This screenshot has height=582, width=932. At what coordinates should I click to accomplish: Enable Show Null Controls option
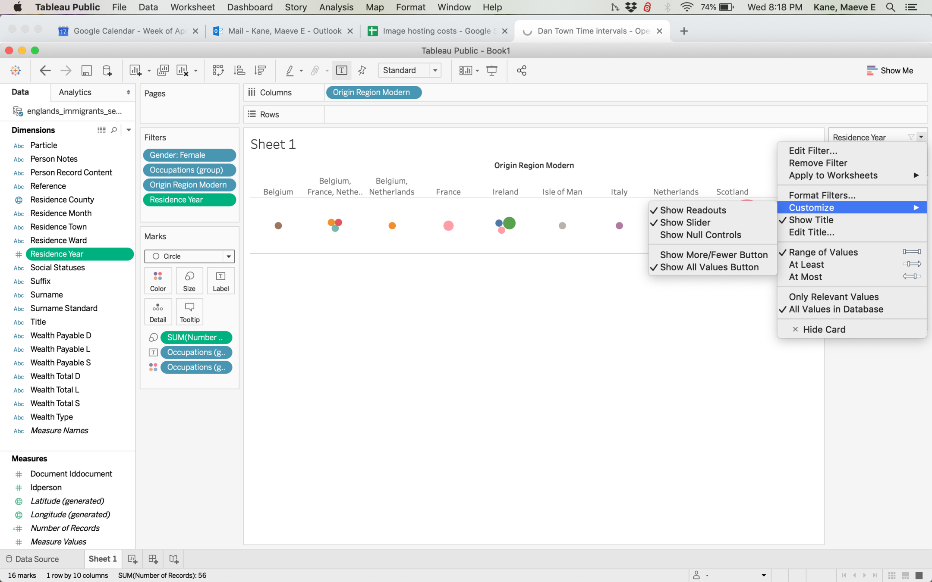[x=700, y=235]
